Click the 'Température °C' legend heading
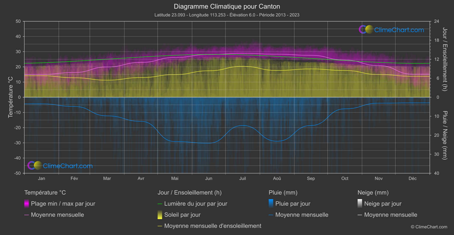Screen dimensions: 454x235 click(45, 193)
